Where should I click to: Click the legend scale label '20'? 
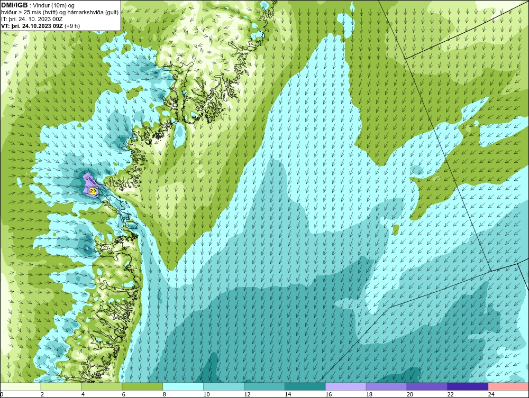410,394
